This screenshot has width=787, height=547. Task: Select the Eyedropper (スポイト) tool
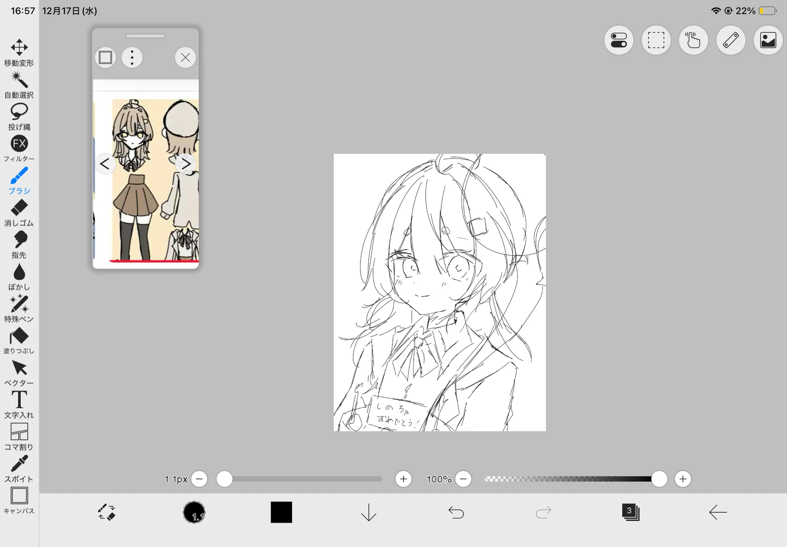tap(19, 469)
